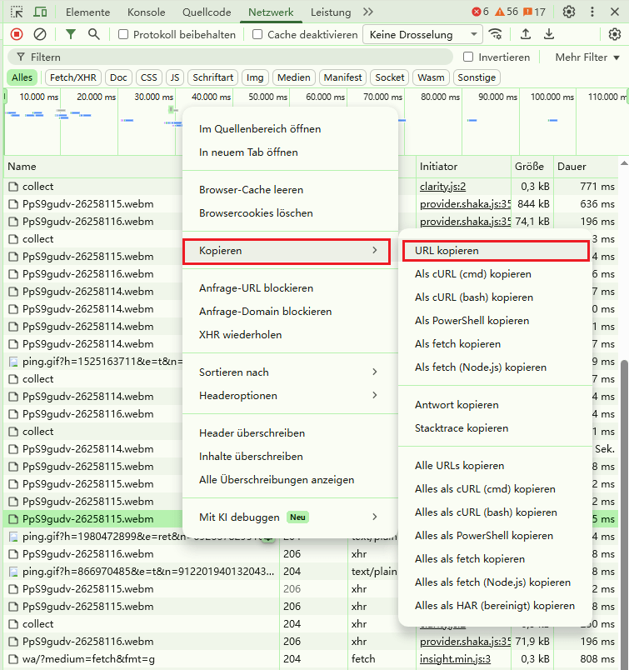Screen dimensions: 629x670
Task: Open the network search magnifier
Action: [x=94, y=34]
